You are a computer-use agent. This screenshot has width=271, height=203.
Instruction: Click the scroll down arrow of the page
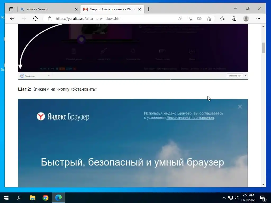pos(263,185)
